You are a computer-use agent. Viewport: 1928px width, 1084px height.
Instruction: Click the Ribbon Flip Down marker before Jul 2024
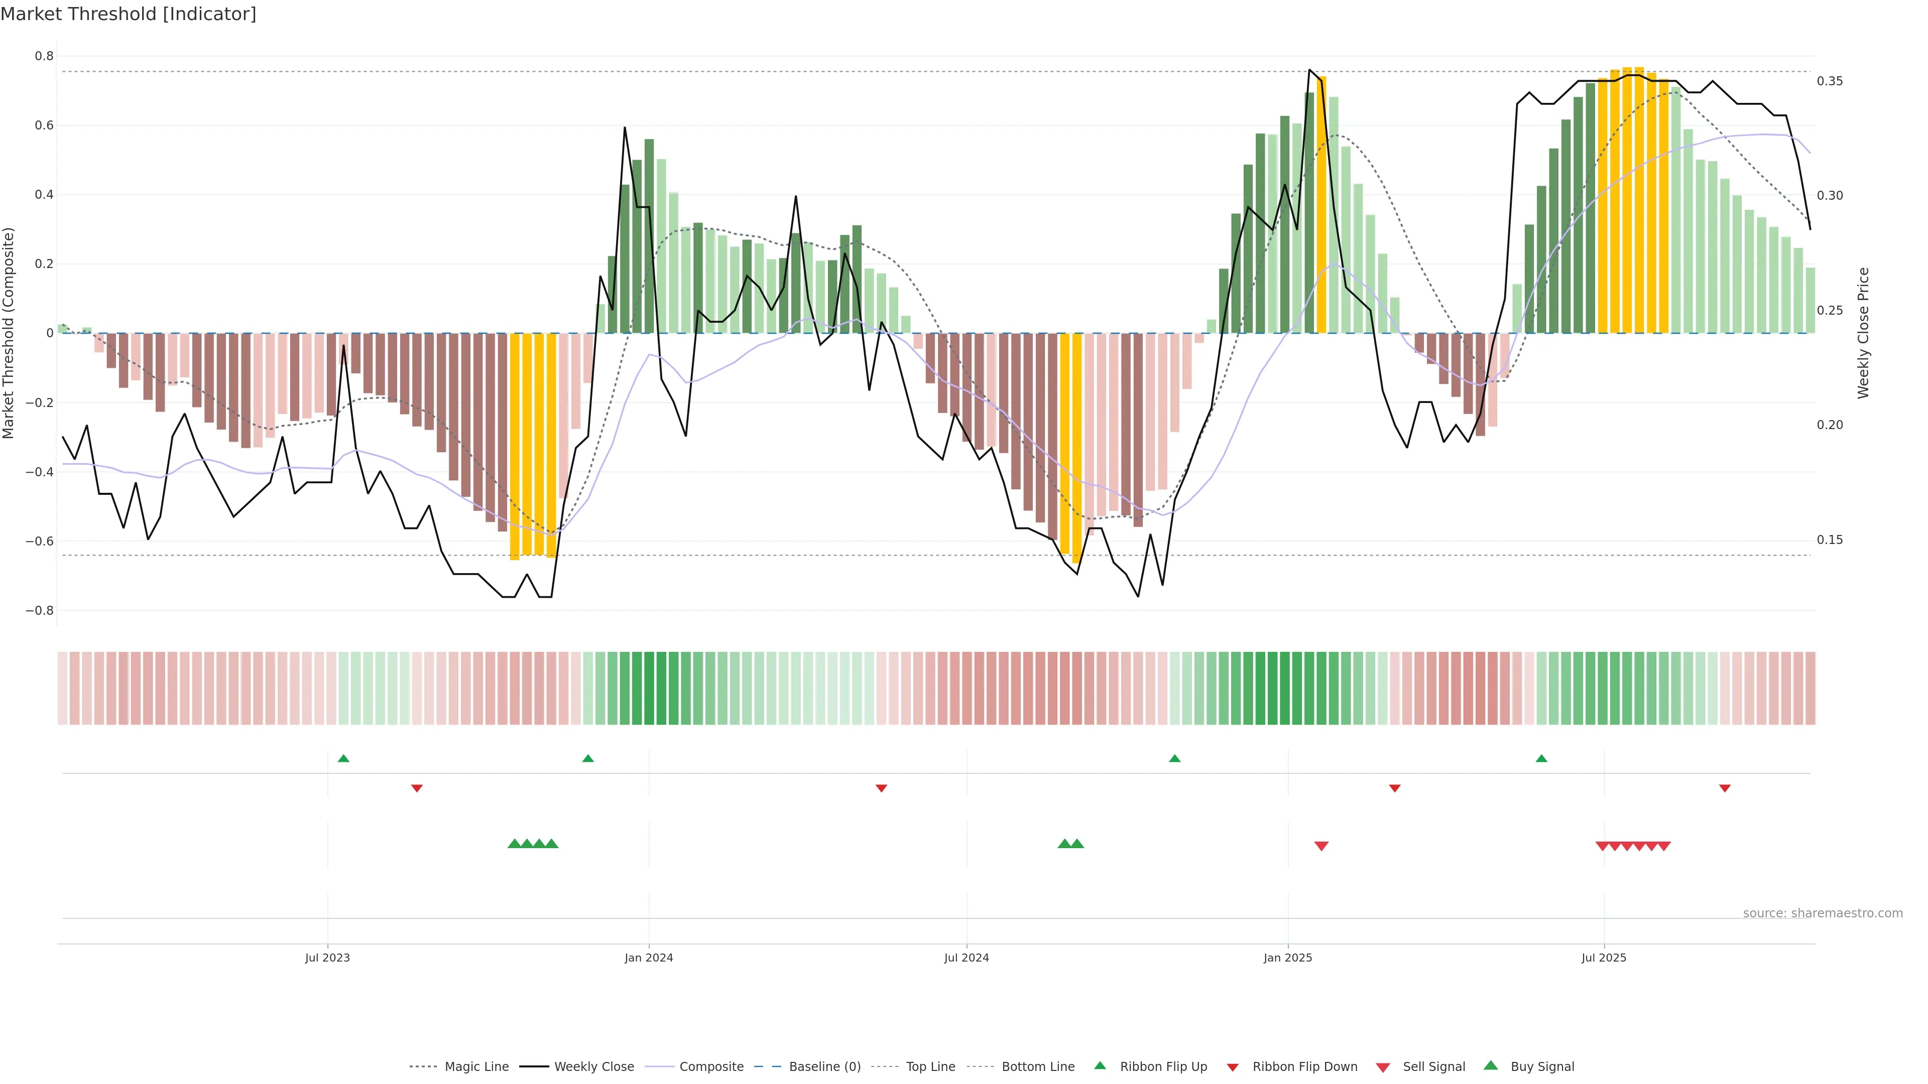pyautogui.click(x=881, y=788)
